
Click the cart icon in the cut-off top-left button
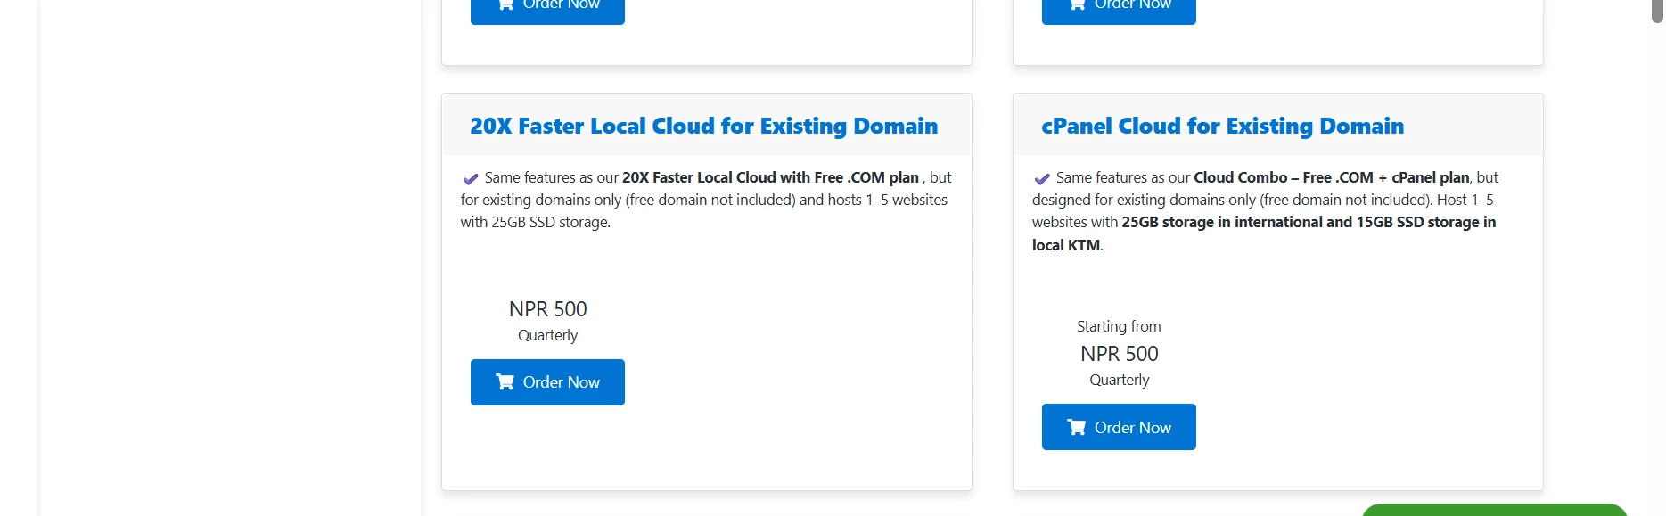(505, 4)
